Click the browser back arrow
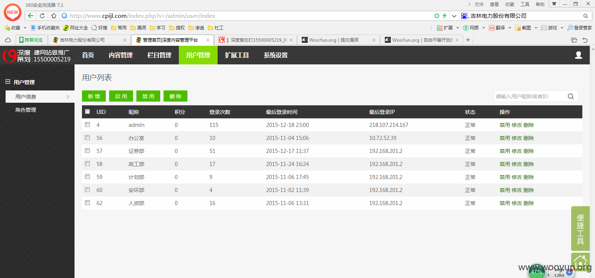The image size is (595, 278). pos(31,16)
